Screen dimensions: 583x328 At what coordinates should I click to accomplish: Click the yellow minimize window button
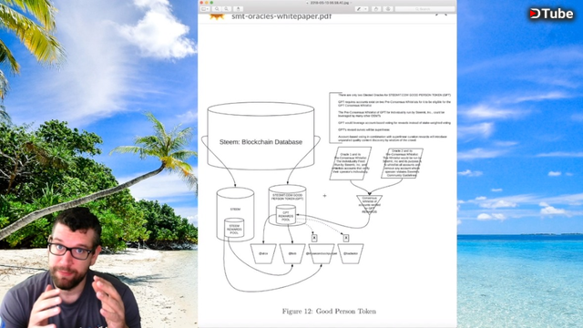click(207, 3)
